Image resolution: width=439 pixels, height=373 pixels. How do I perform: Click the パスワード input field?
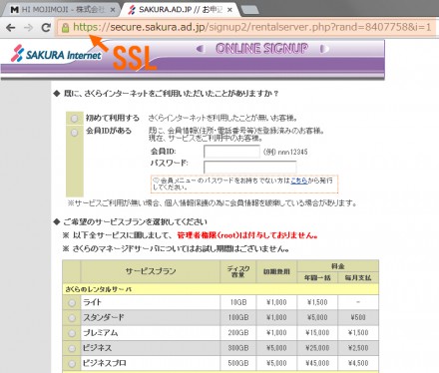[x=249, y=167]
